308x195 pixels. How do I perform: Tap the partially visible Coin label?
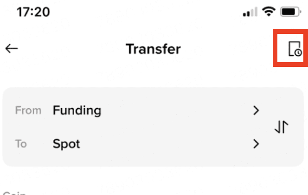tap(14, 193)
